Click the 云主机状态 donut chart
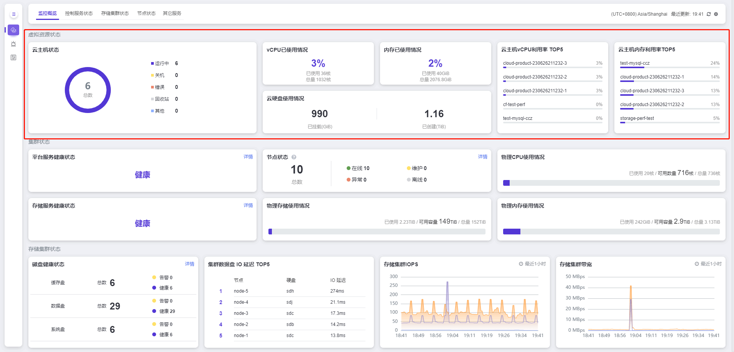Image resolution: width=734 pixels, height=352 pixels. click(x=88, y=90)
